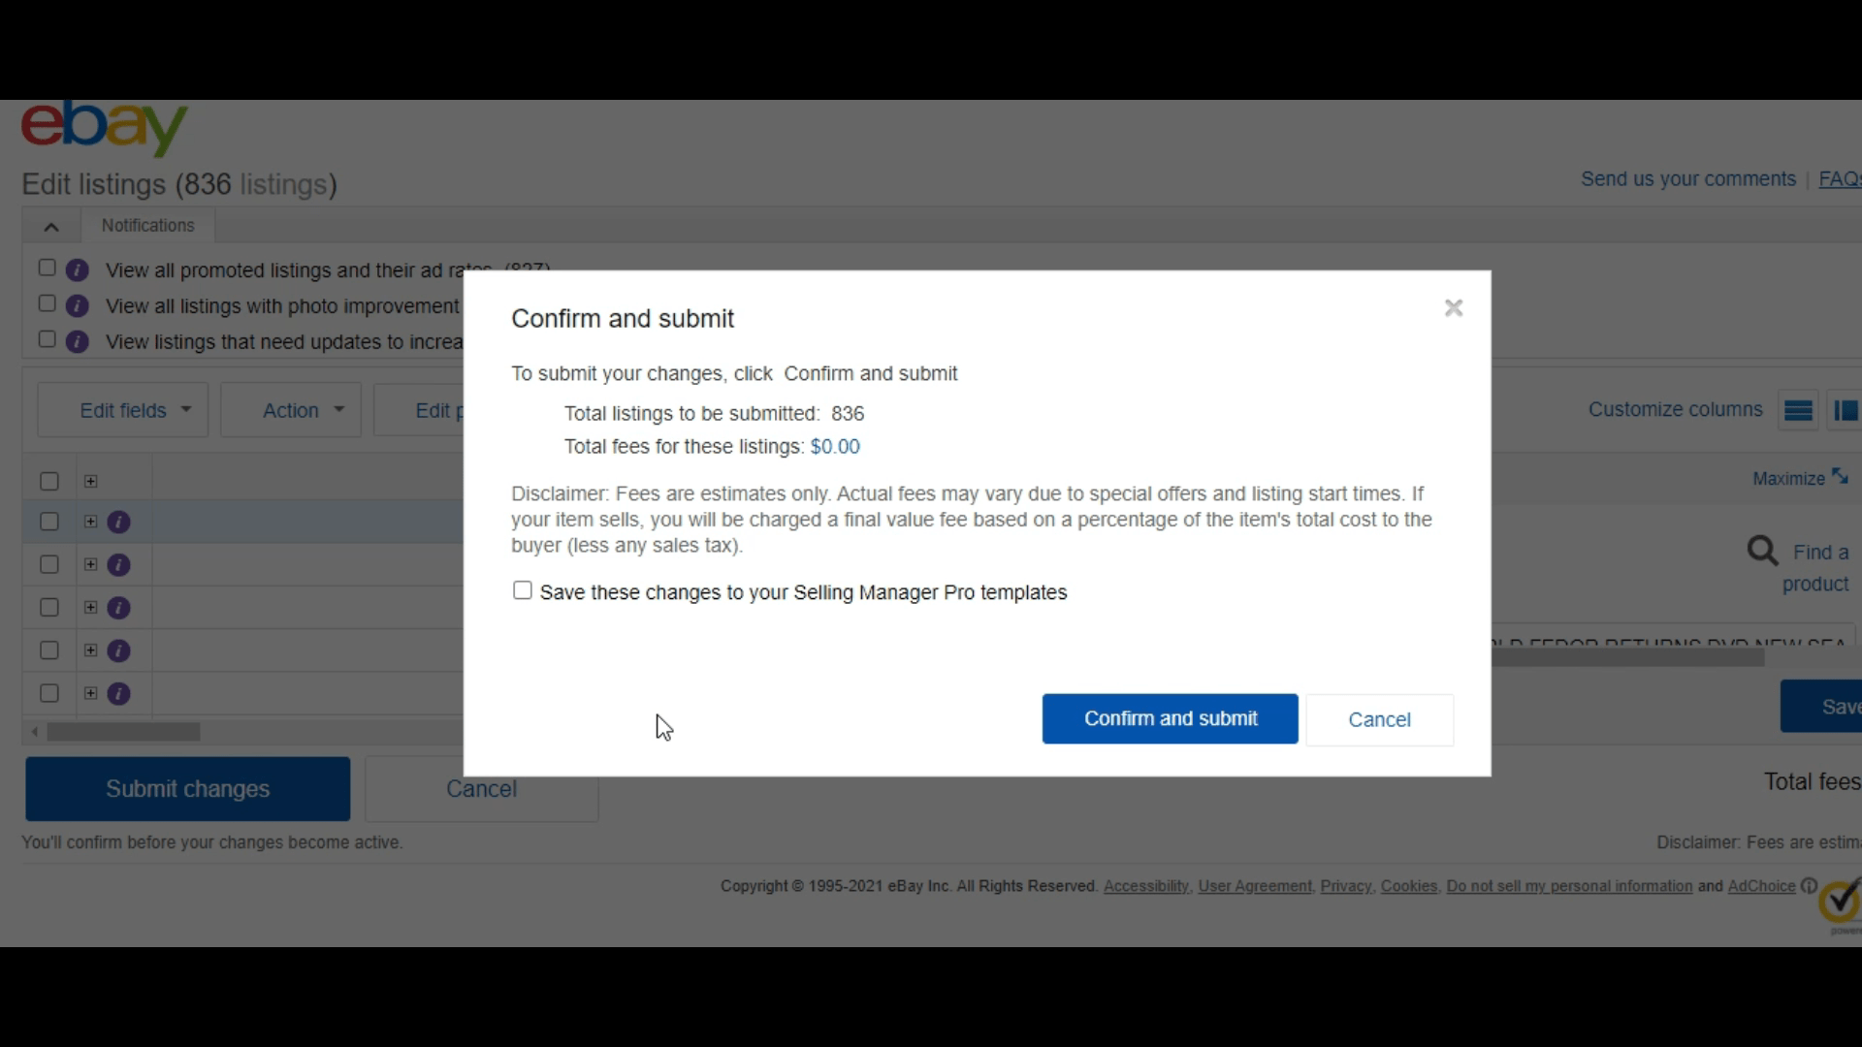Expand the first listing row plus icon
Screen dimensions: 1862x1047
(x=89, y=522)
